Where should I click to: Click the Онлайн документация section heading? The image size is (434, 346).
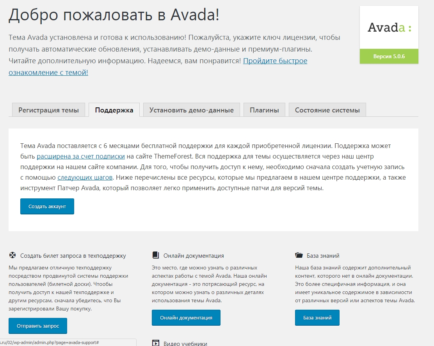tap(194, 256)
